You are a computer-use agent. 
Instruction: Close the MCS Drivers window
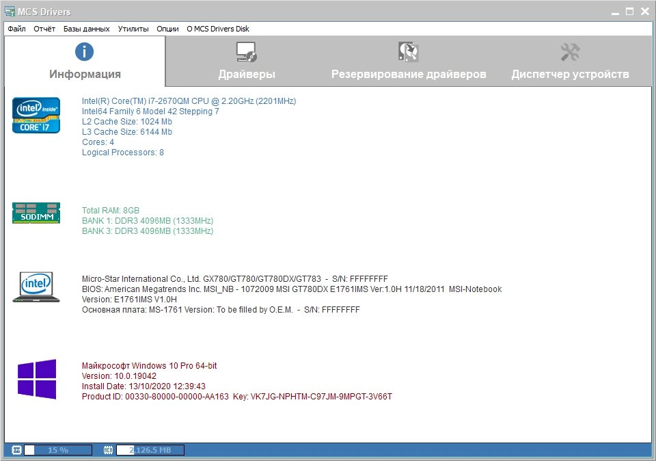pyautogui.click(x=644, y=12)
